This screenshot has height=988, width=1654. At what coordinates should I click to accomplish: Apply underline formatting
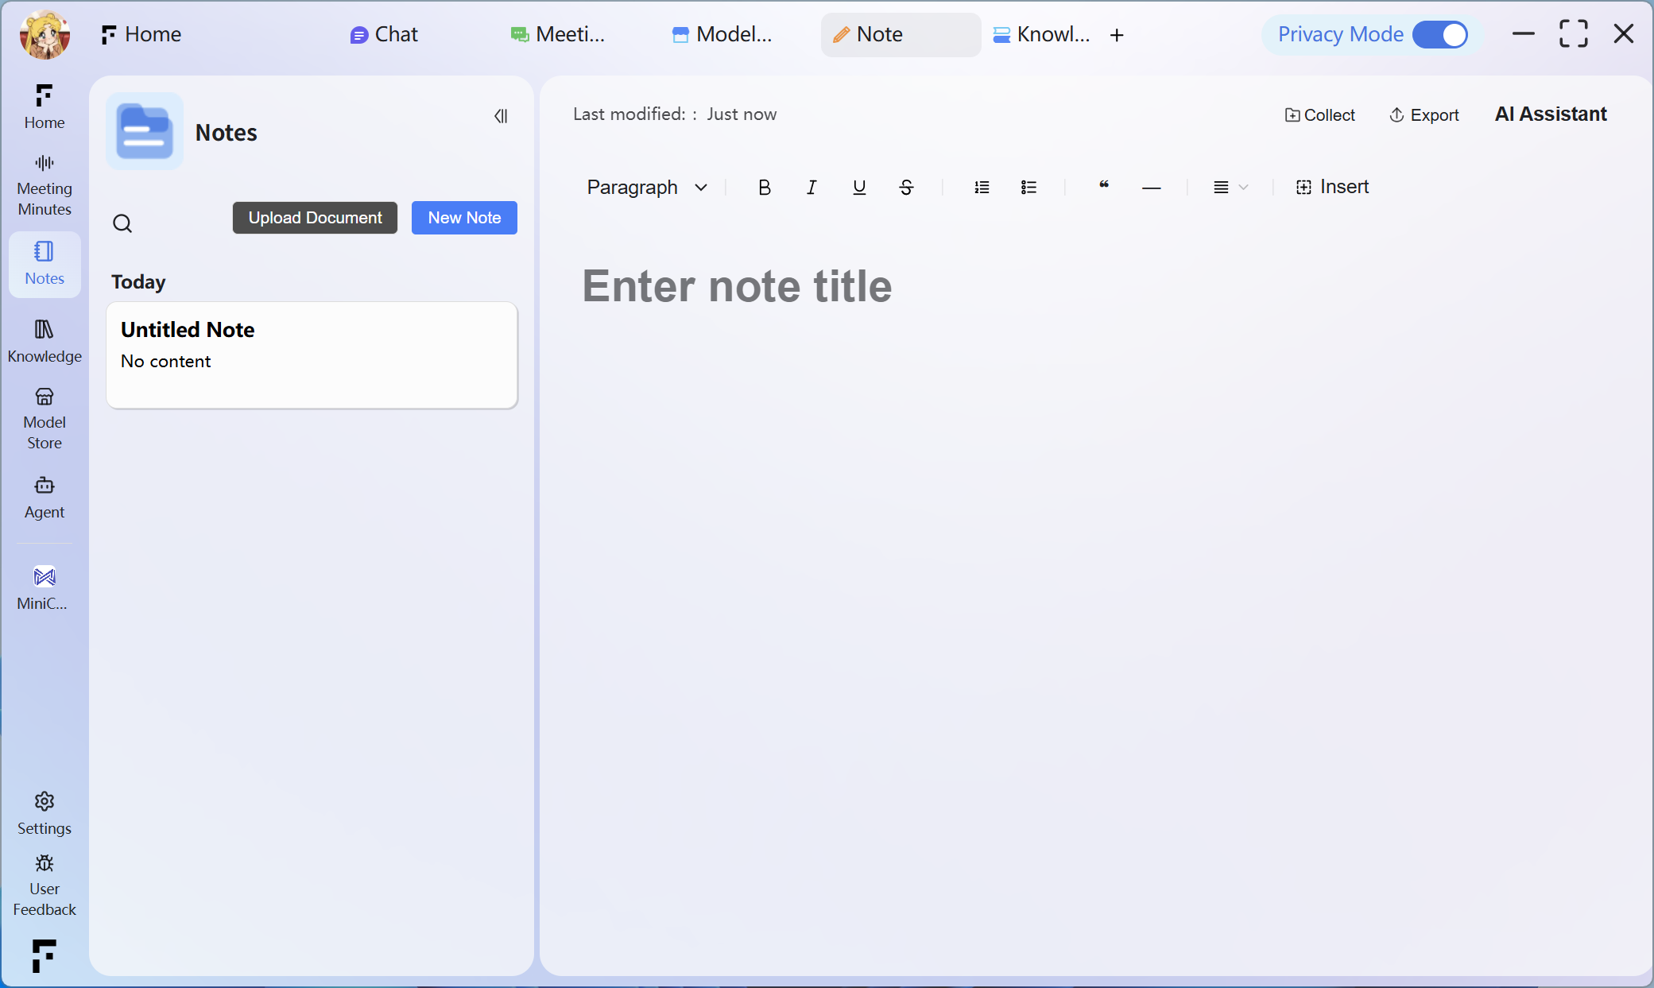(858, 187)
